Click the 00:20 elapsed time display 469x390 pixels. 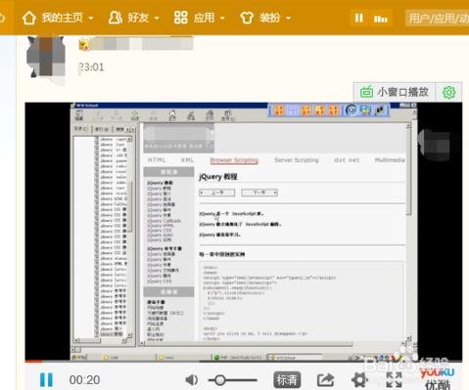84,380
